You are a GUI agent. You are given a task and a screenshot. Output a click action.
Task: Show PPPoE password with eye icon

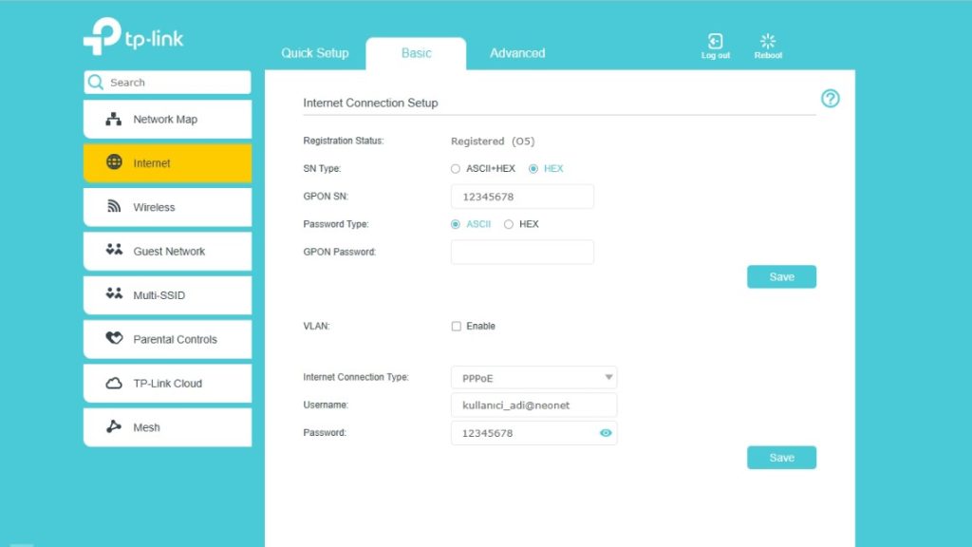pyautogui.click(x=606, y=433)
